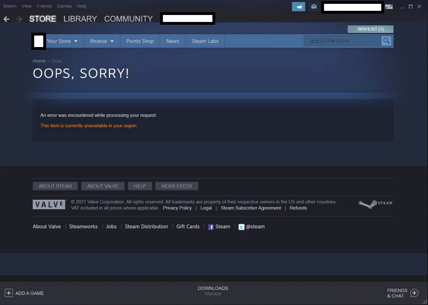Screen dimensions: 428x305
Task: Click the store search magnifier icon
Action: [x=386, y=41]
